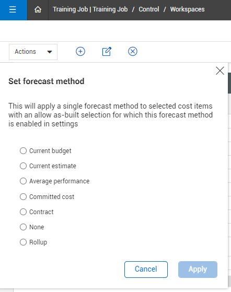Viewport: 231px width, 292px height.
Task: Open the hamburger navigation menu
Action: click(x=13, y=9)
